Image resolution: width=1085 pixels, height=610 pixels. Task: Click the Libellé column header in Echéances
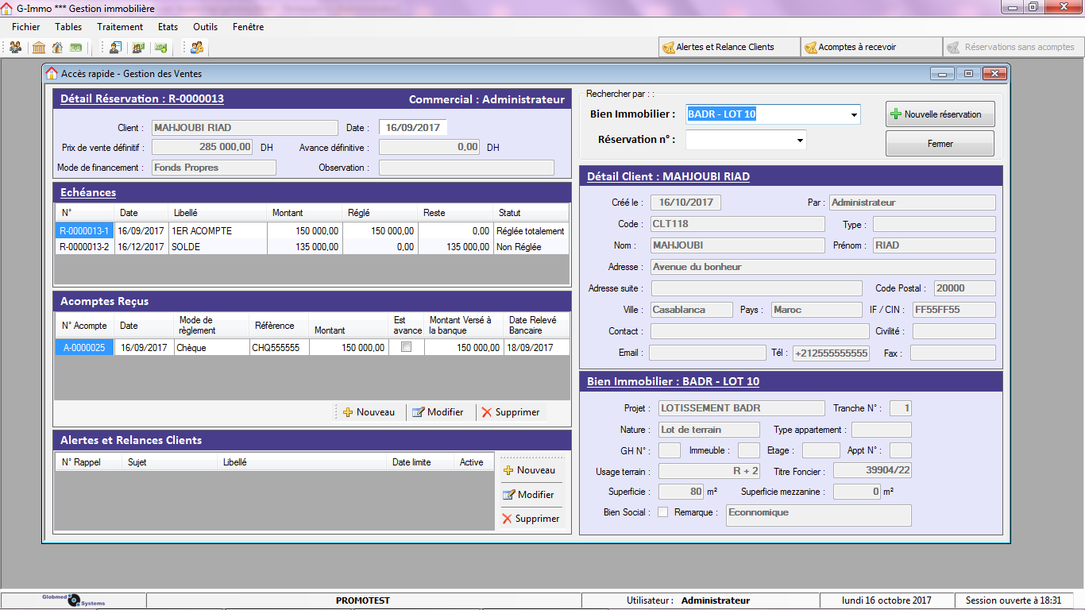218,213
